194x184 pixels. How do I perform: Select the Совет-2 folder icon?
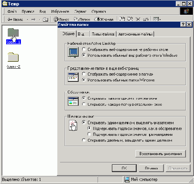coord(13,57)
